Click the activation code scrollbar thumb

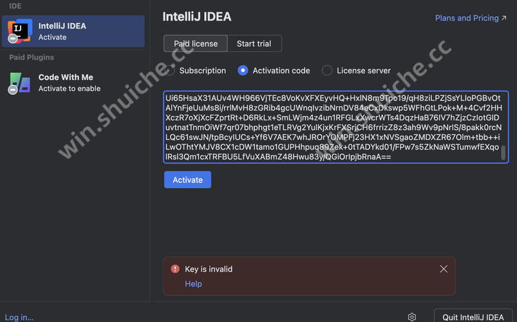click(x=503, y=153)
